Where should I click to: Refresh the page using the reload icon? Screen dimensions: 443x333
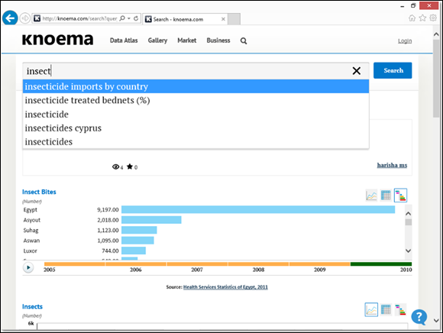(x=136, y=18)
